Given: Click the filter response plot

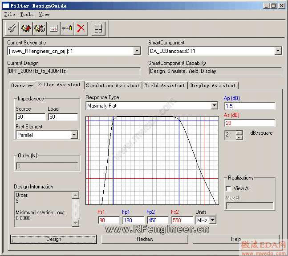Looking at the screenshot, I should (152, 160).
